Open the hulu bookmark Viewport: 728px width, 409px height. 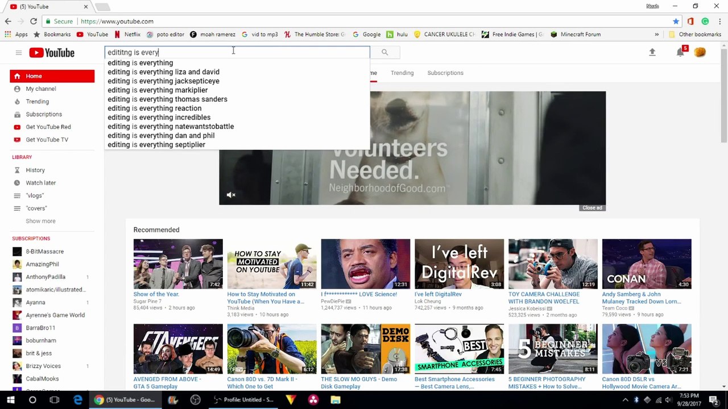[x=397, y=34]
